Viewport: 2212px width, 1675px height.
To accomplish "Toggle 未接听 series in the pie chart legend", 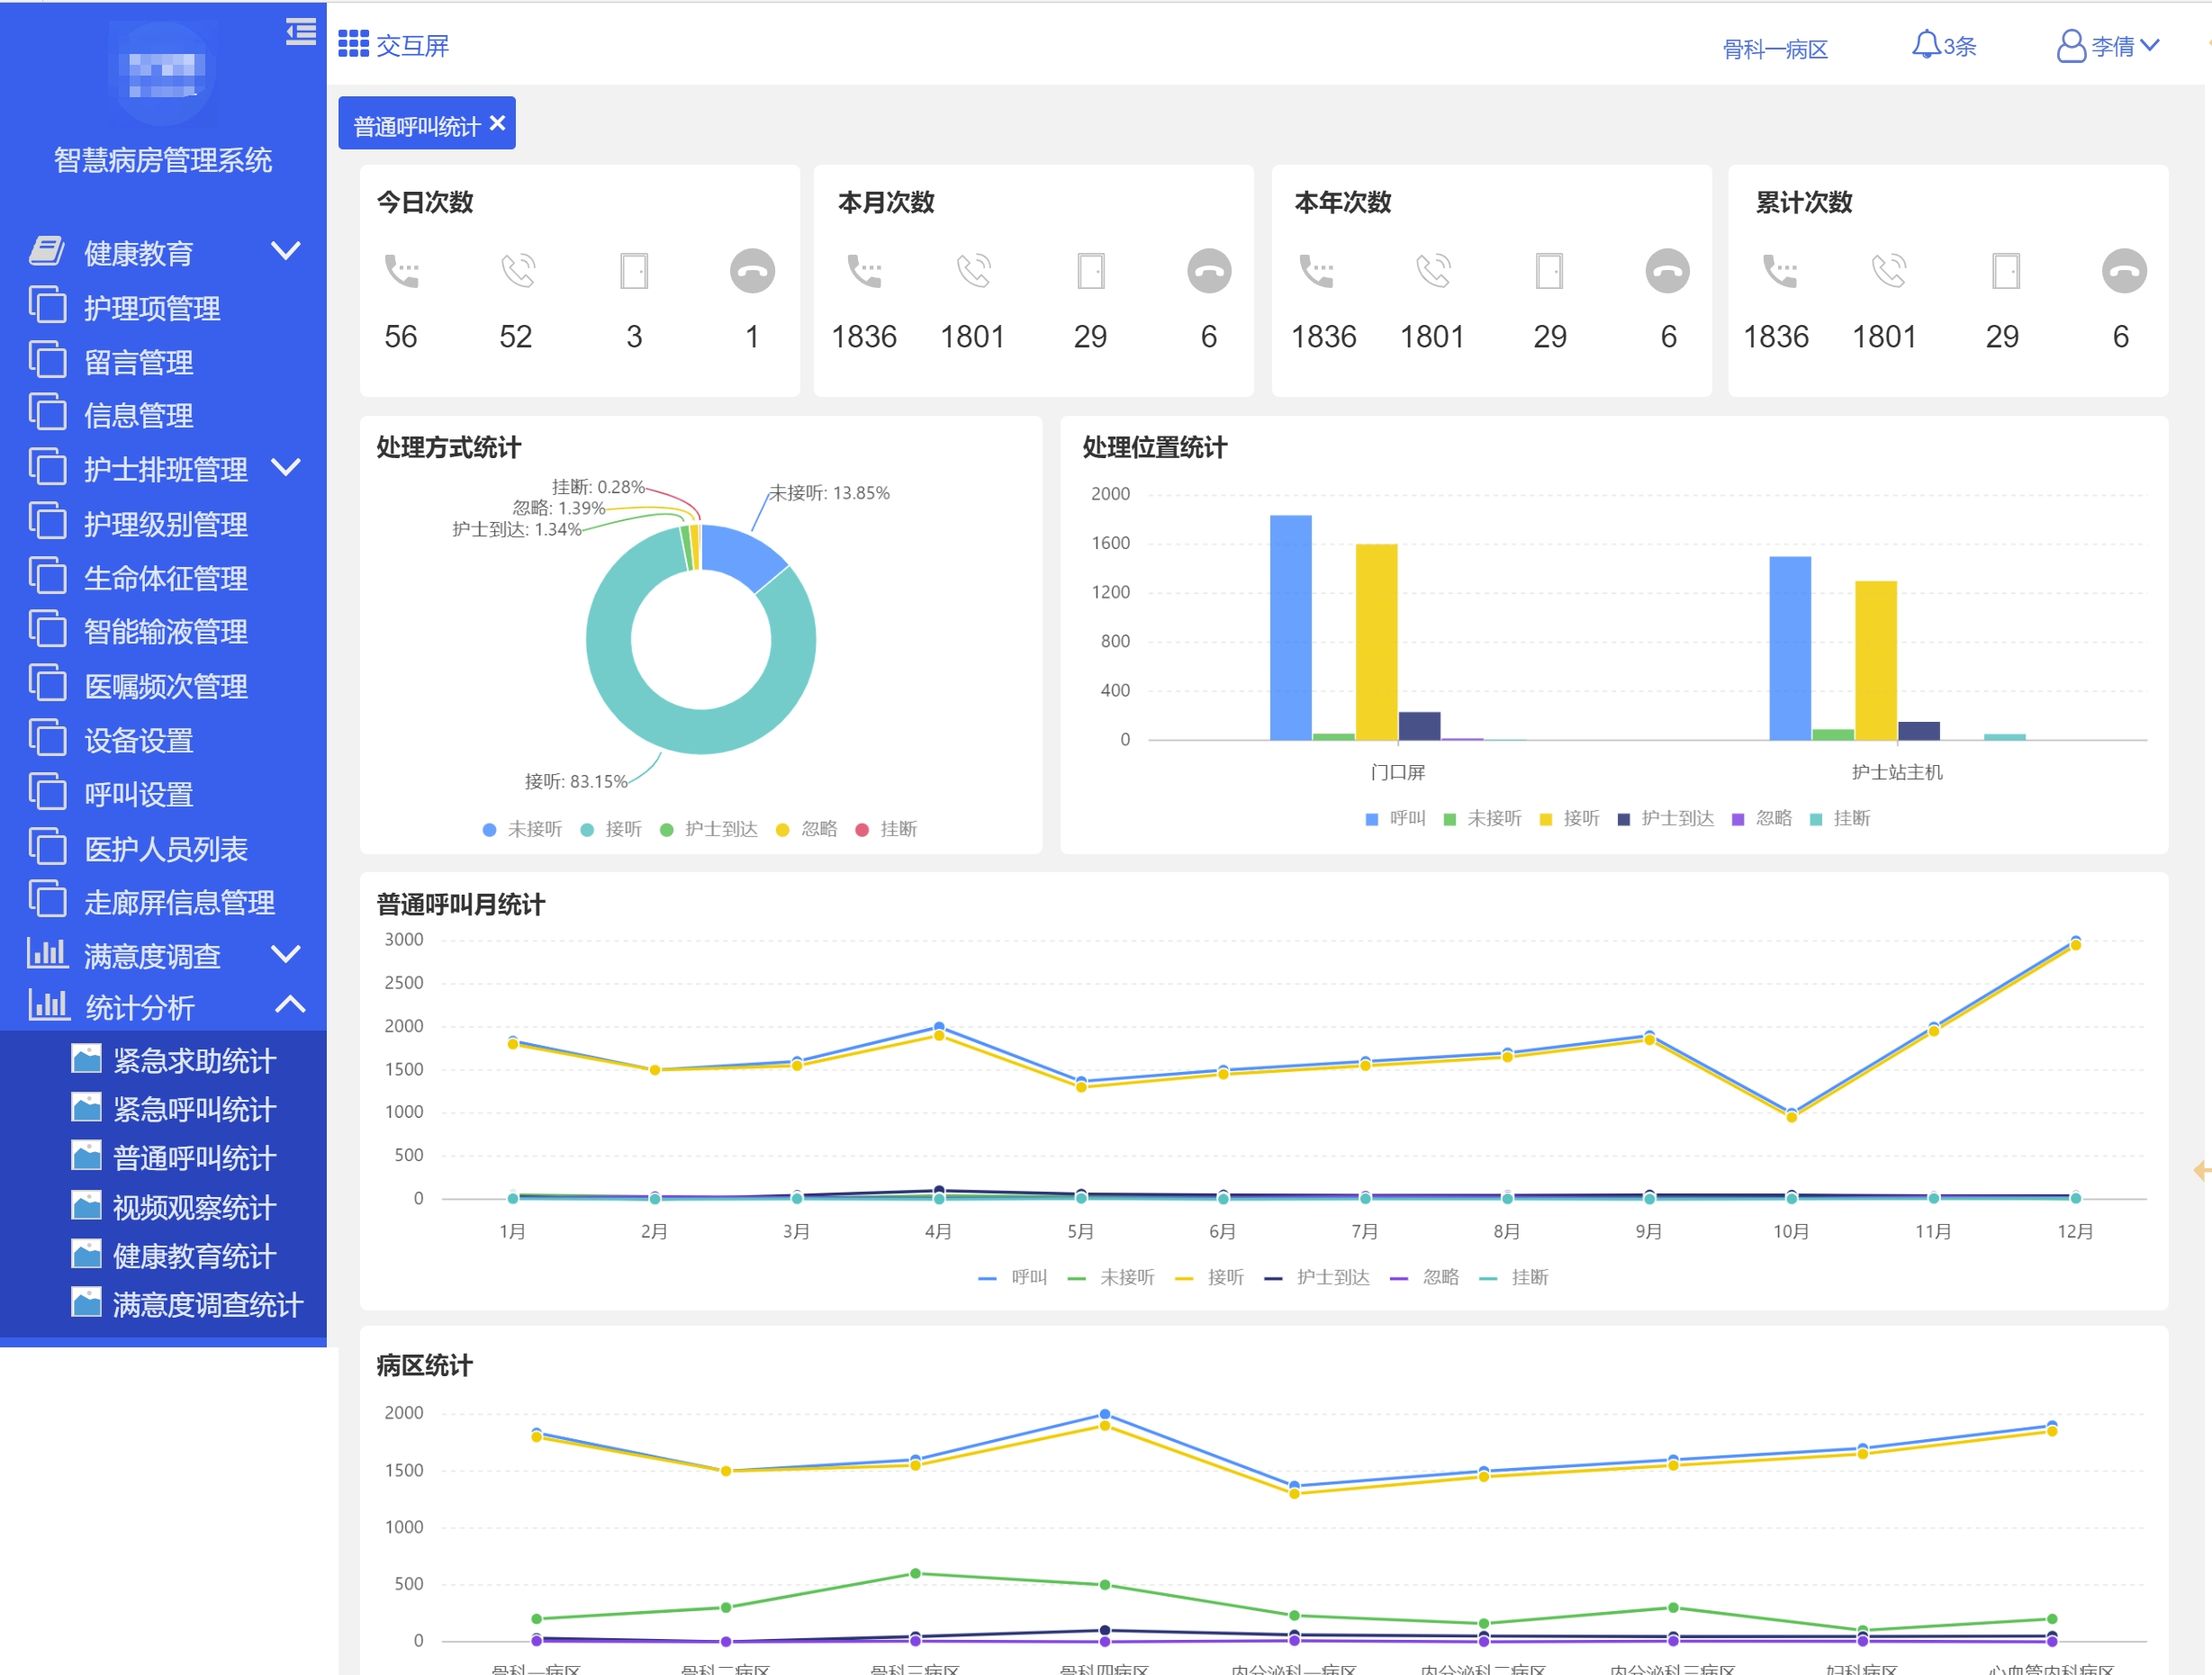I will pyautogui.click(x=522, y=829).
